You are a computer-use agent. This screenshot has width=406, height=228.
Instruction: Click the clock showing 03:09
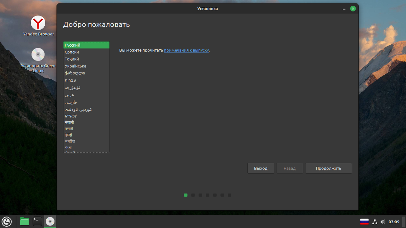coord(394,222)
